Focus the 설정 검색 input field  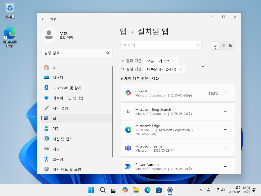[x=77, y=53]
